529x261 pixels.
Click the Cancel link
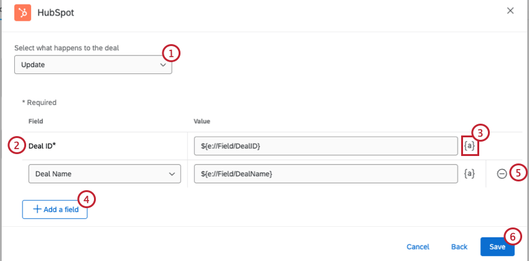coord(418,247)
